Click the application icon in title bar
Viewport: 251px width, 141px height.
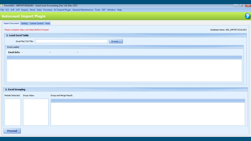pos(2,5)
